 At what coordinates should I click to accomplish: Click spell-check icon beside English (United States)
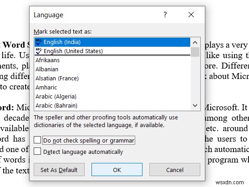click(39, 51)
